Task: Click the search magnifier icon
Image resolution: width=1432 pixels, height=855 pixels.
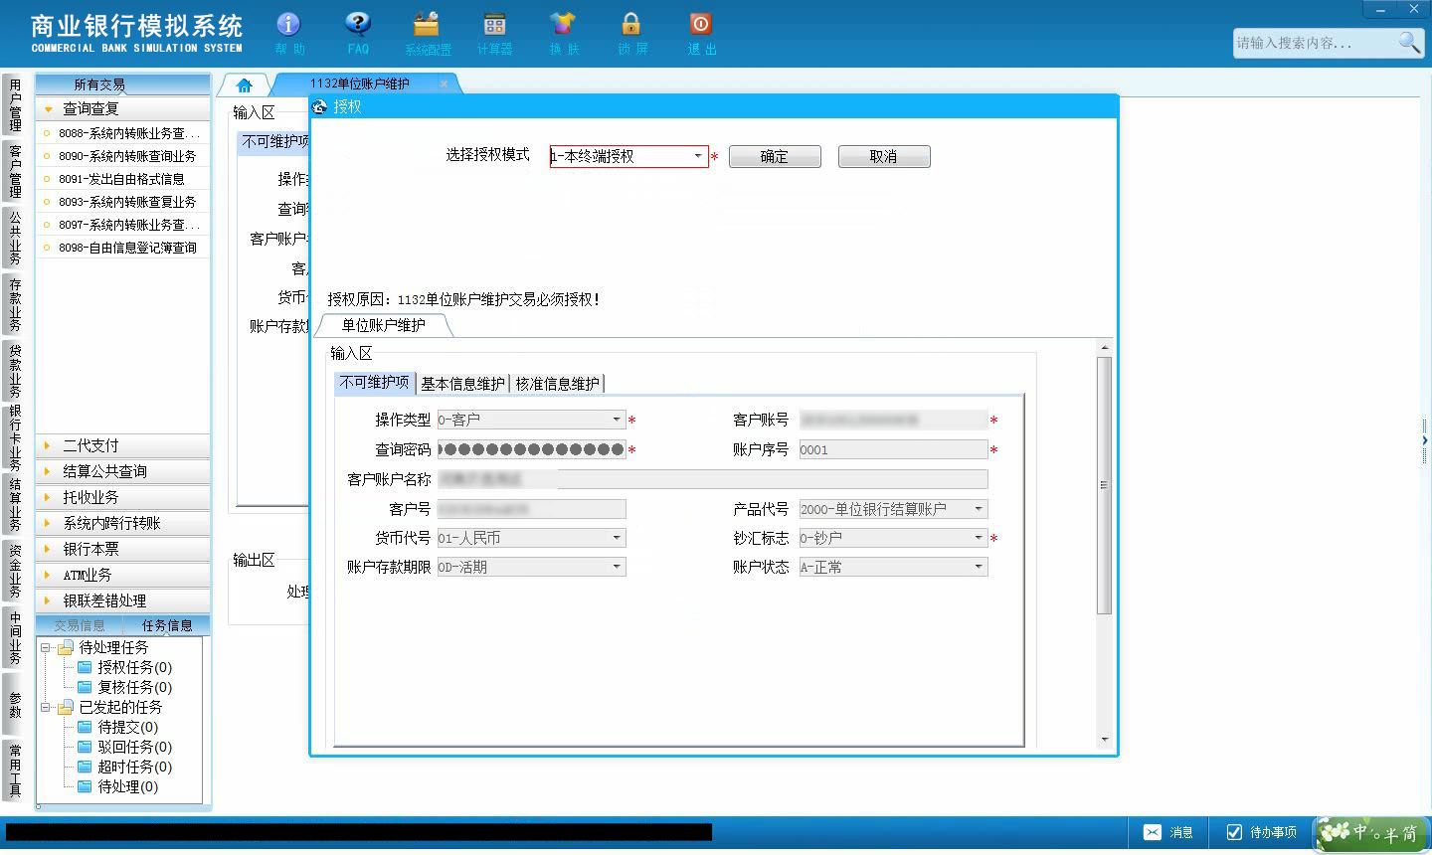Action: pyautogui.click(x=1408, y=42)
